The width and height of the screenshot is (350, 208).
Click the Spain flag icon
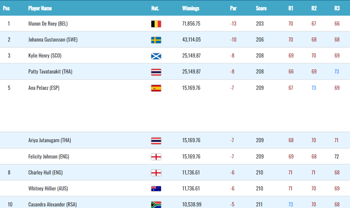[156, 88]
